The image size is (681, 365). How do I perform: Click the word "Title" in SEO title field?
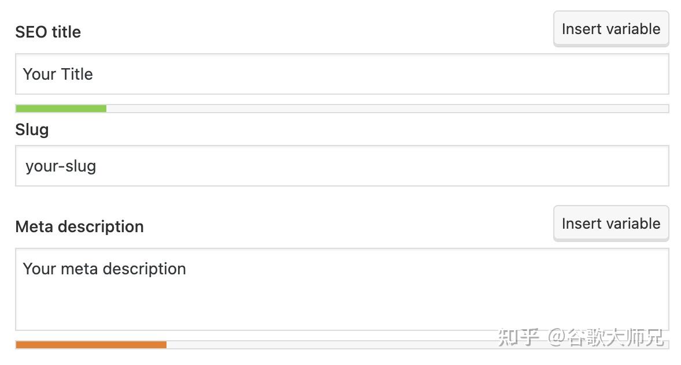[x=77, y=74]
